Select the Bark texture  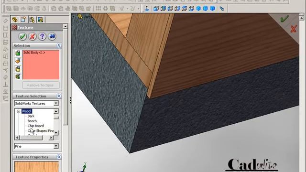[31, 116]
